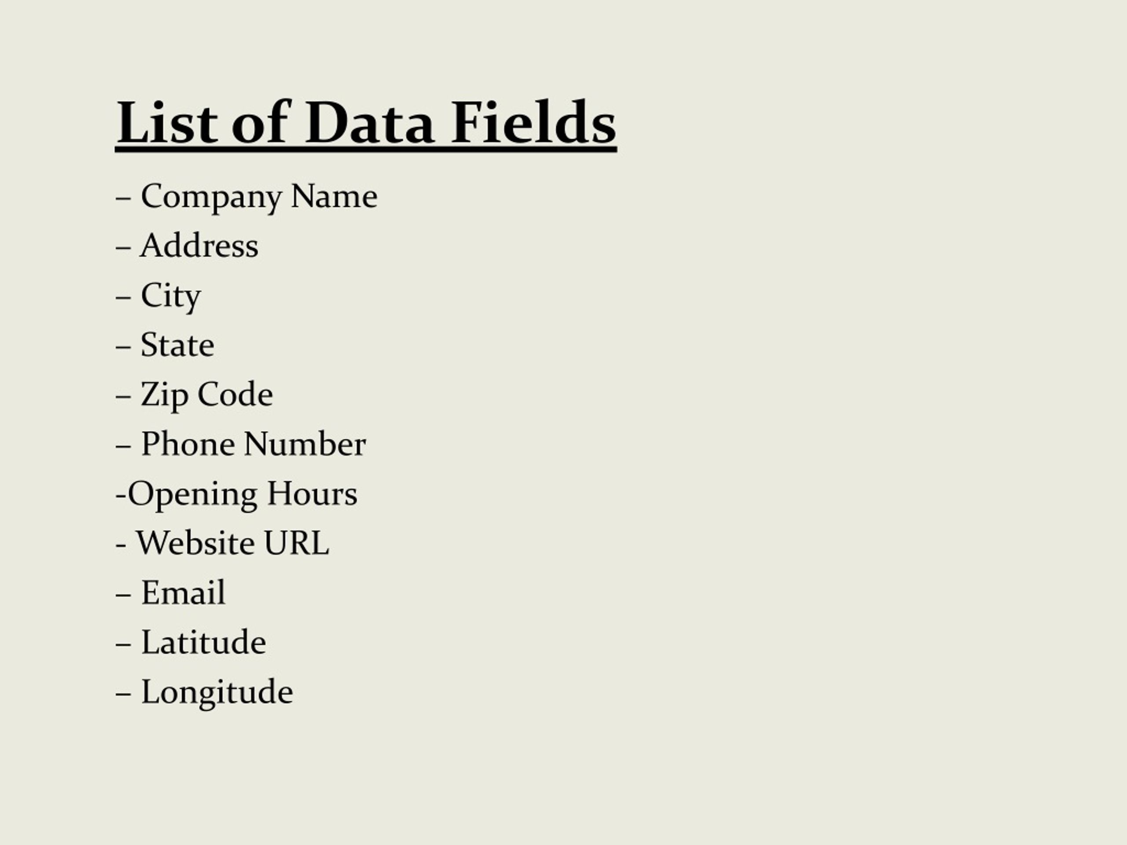Click the word URL in list
Image resolution: width=1127 pixels, height=845 pixels.
coord(297,543)
